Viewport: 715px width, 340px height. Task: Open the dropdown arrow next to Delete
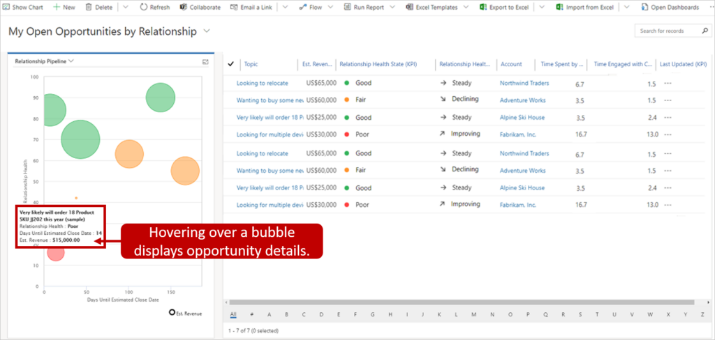tap(126, 7)
